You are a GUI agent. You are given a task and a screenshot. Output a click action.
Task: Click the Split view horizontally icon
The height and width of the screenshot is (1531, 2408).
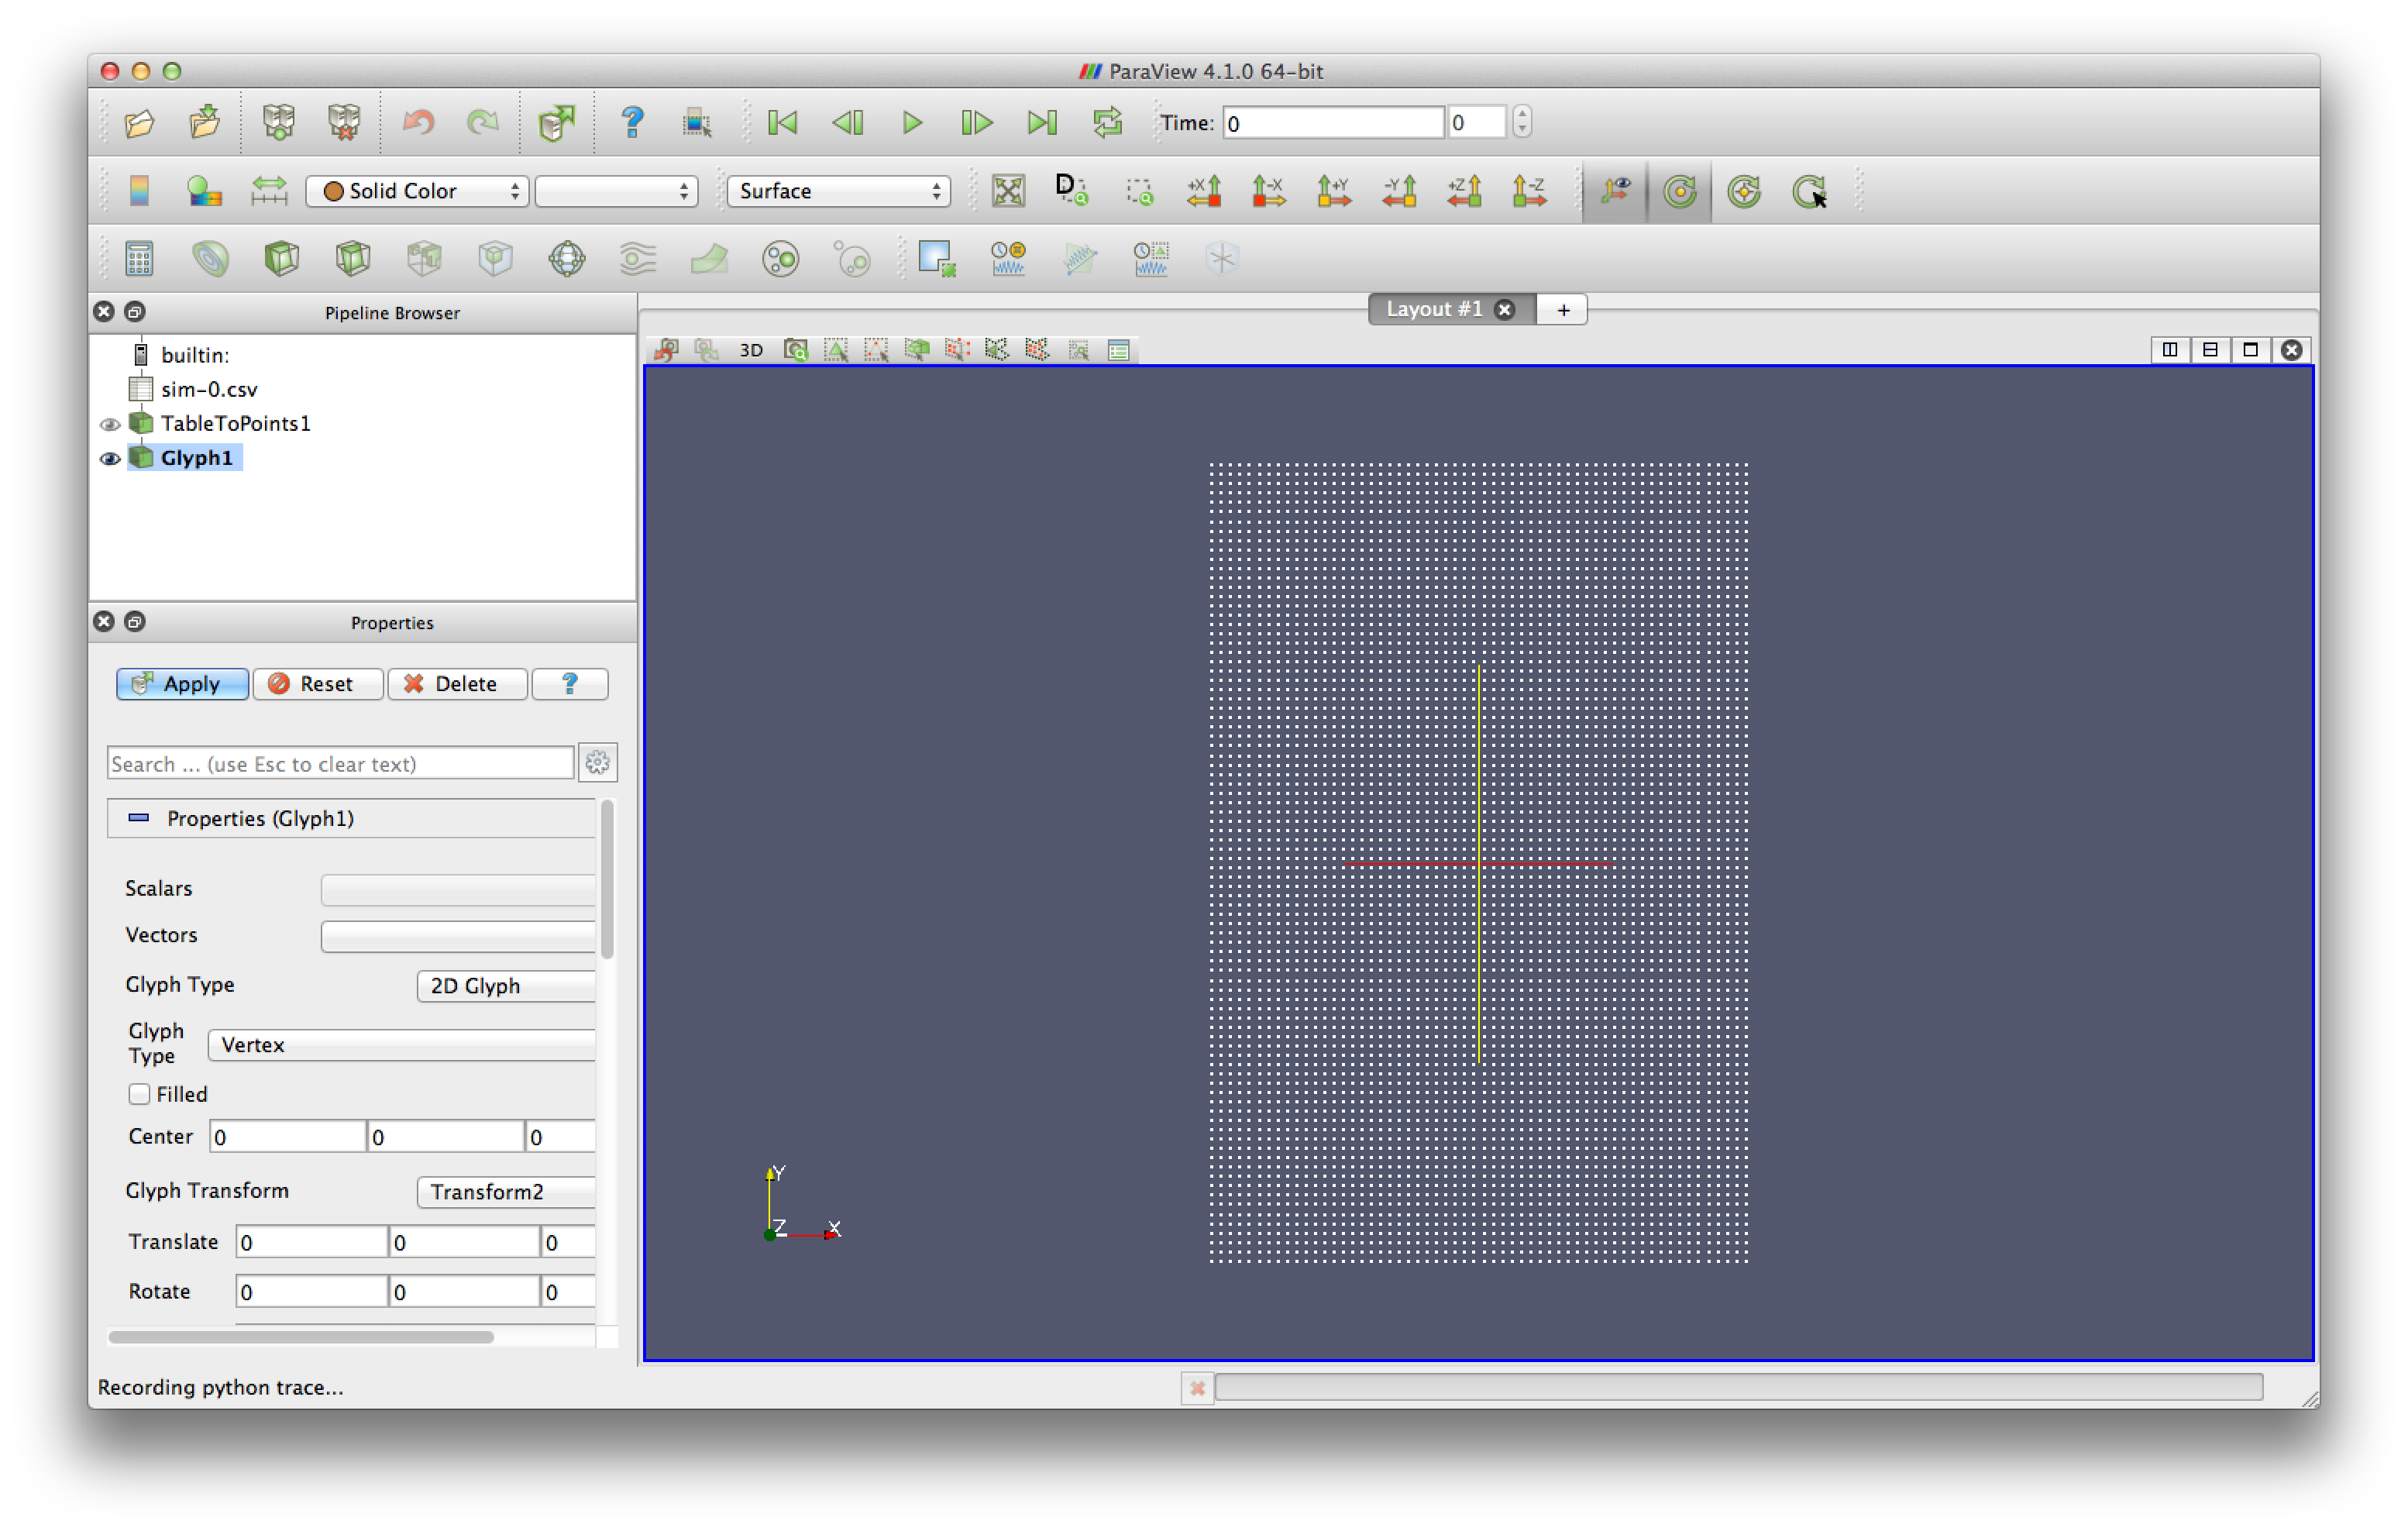[2169, 350]
